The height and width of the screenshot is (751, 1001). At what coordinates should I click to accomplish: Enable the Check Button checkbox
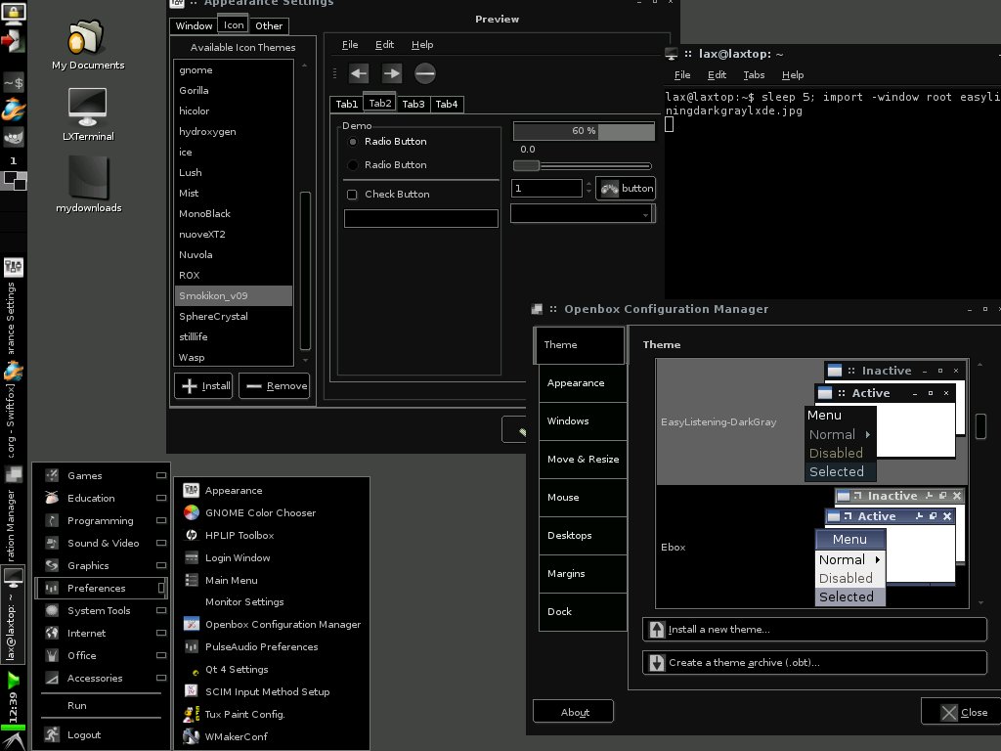pos(352,195)
